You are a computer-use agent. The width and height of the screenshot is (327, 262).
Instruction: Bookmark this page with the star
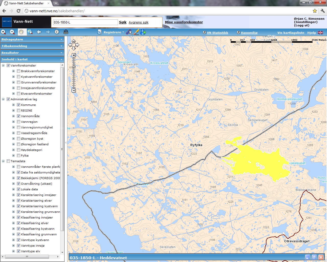(x=315, y=11)
